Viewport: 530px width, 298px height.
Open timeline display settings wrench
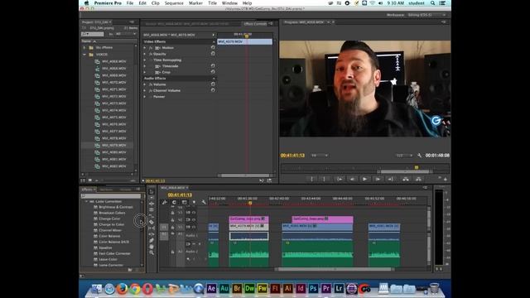point(204,202)
